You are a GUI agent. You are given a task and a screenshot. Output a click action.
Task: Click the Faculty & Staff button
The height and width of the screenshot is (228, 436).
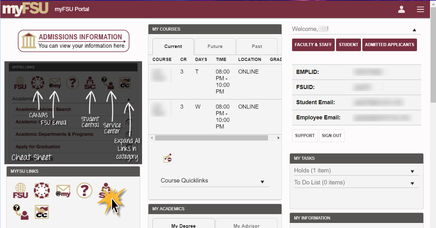click(313, 45)
